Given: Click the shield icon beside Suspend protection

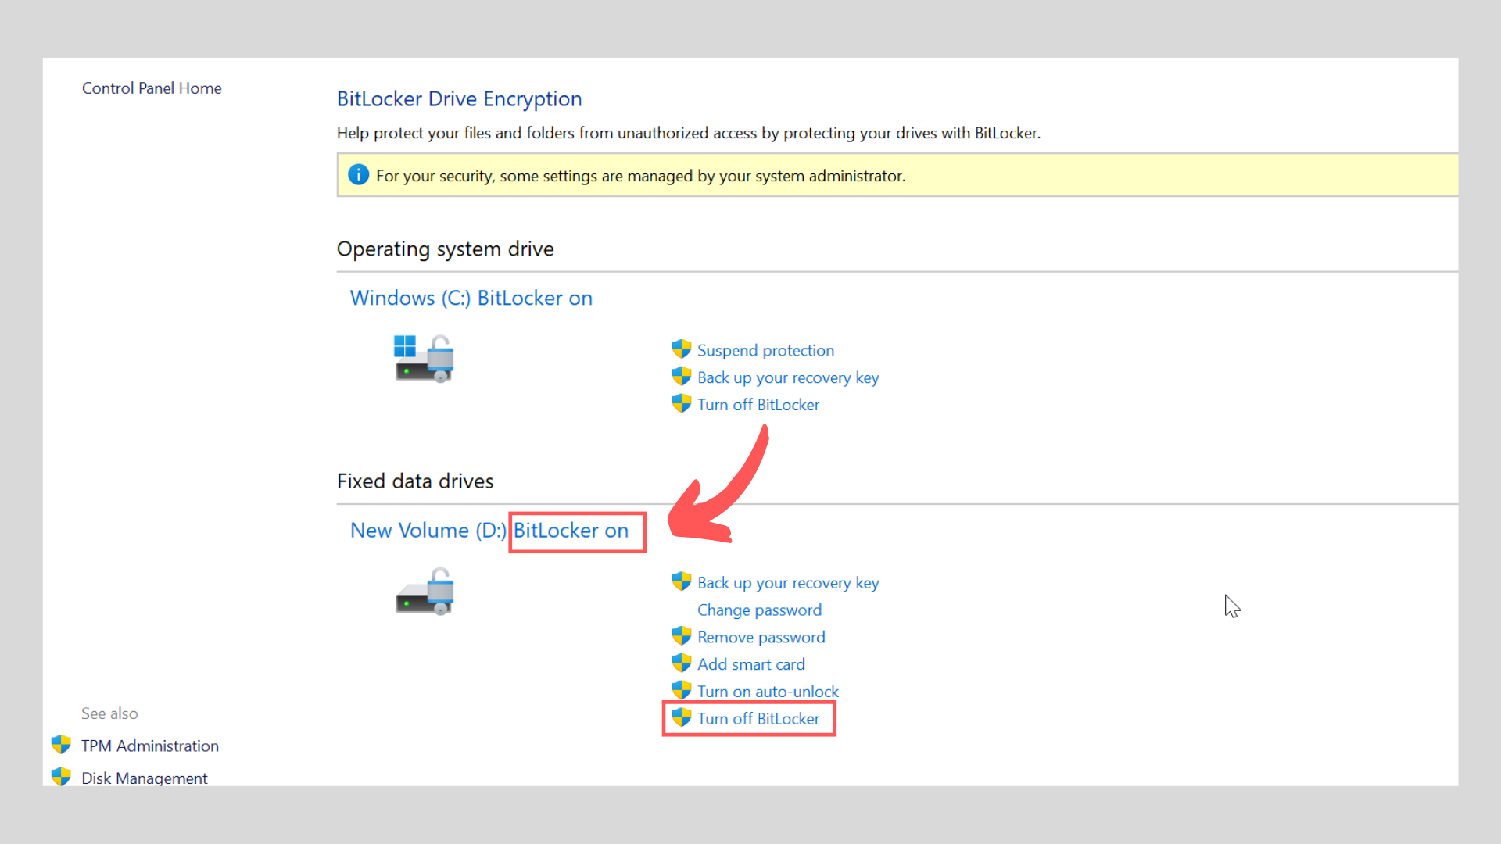Looking at the screenshot, I should point(681,349).
